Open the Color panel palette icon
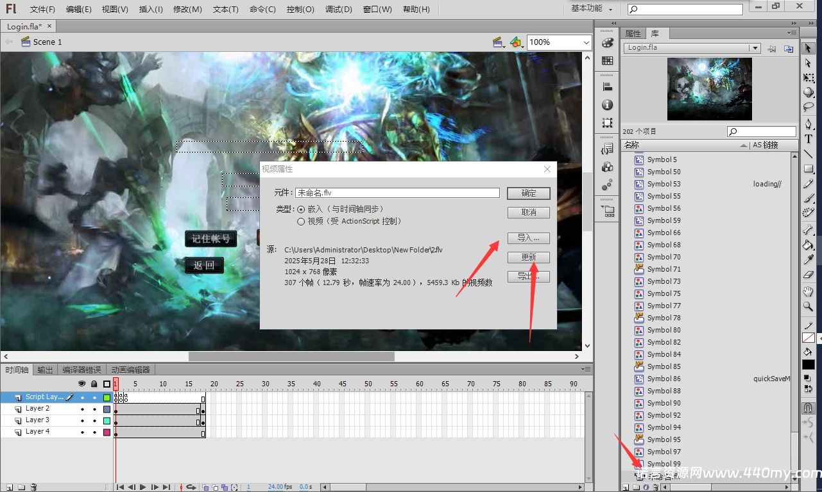 [607, 43]
